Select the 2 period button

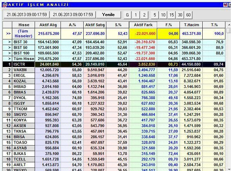(x=144, y=15)
